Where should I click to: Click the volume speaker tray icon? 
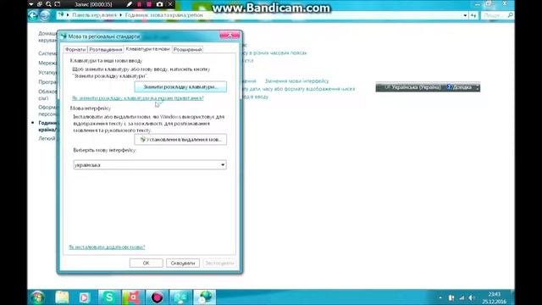473,297
